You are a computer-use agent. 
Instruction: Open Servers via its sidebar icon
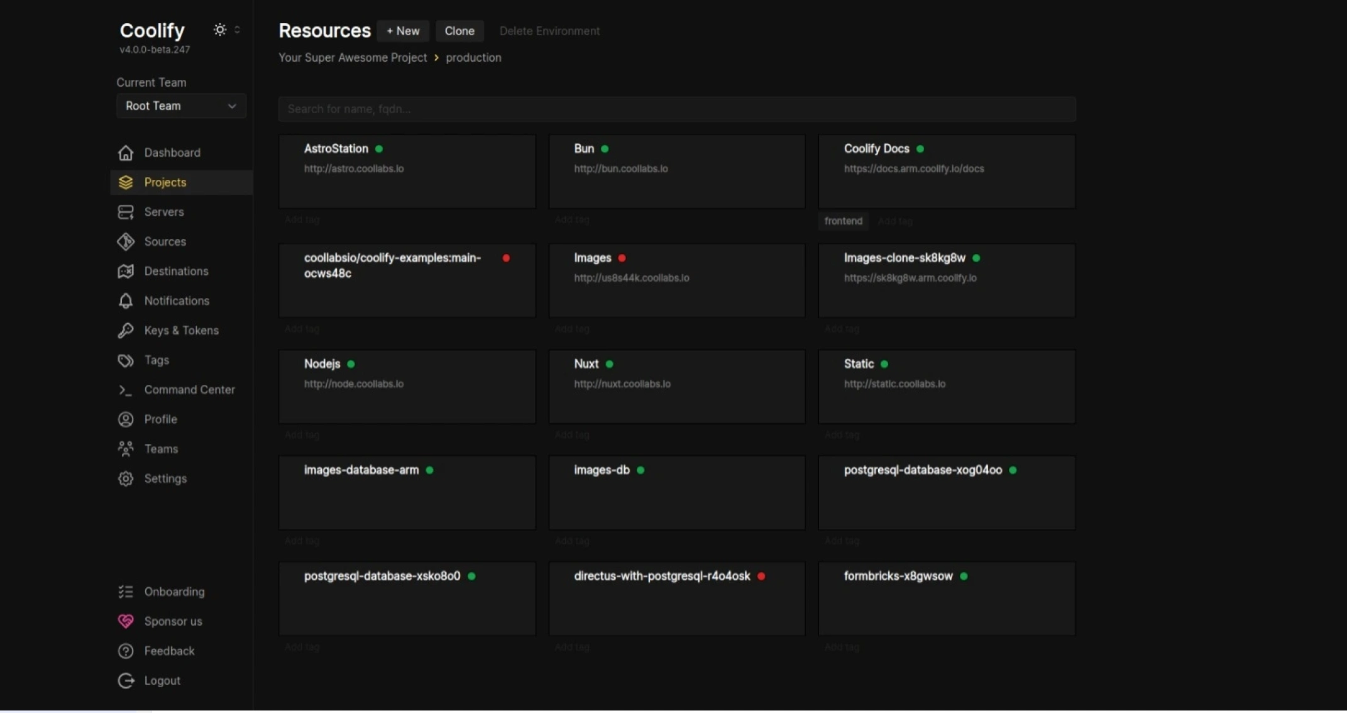126,212
